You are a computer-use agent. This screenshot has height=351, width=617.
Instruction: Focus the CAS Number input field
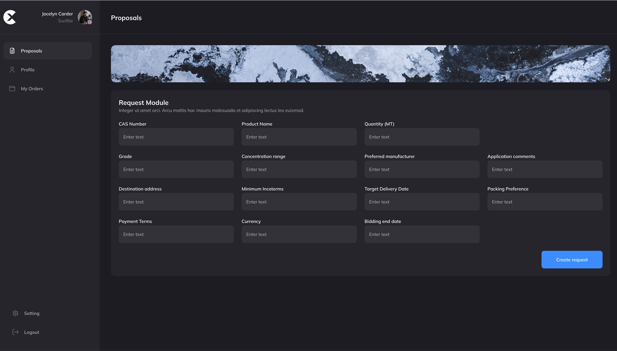(176, 137)
